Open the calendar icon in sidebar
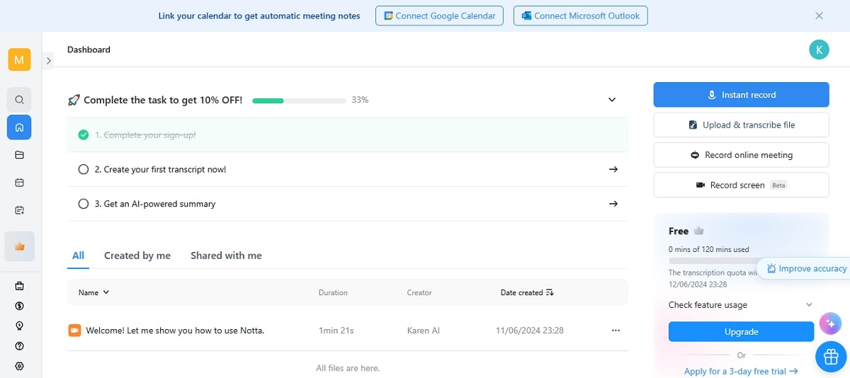The height and width of the screenshot is (378, 850). pyautogui.click(x=19, y=183)
